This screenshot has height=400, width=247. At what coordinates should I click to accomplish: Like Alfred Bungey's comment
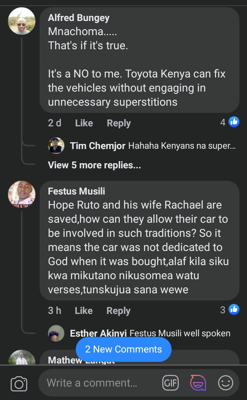coord(84,123)
